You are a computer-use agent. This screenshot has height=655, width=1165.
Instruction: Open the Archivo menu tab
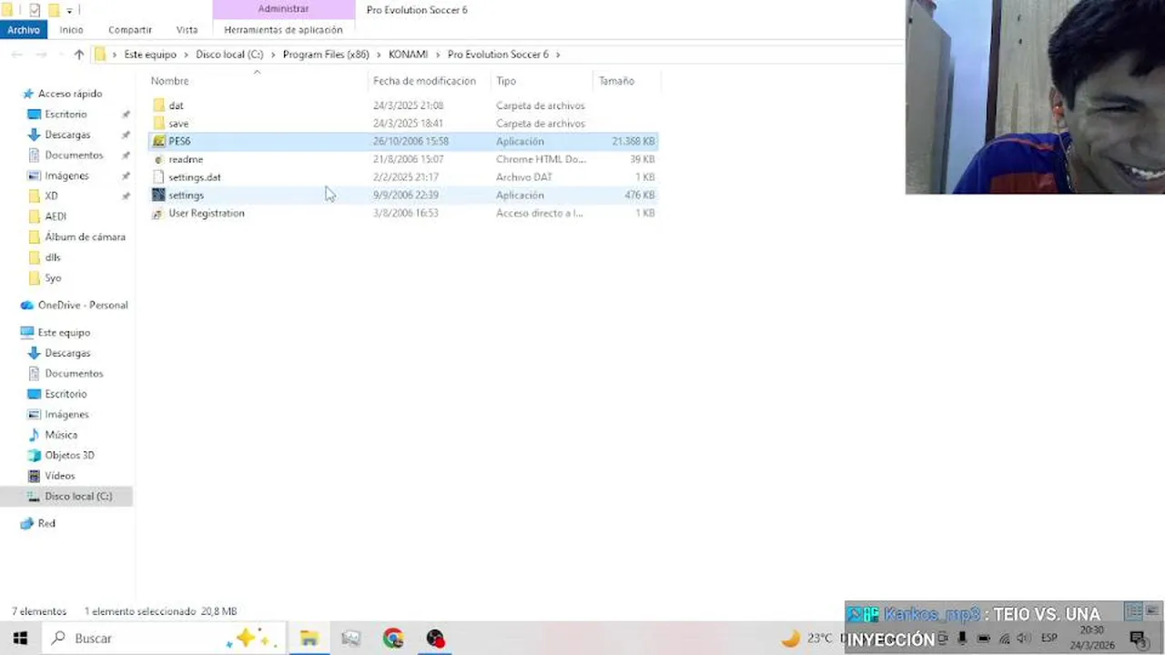click(x=24, y=30)
